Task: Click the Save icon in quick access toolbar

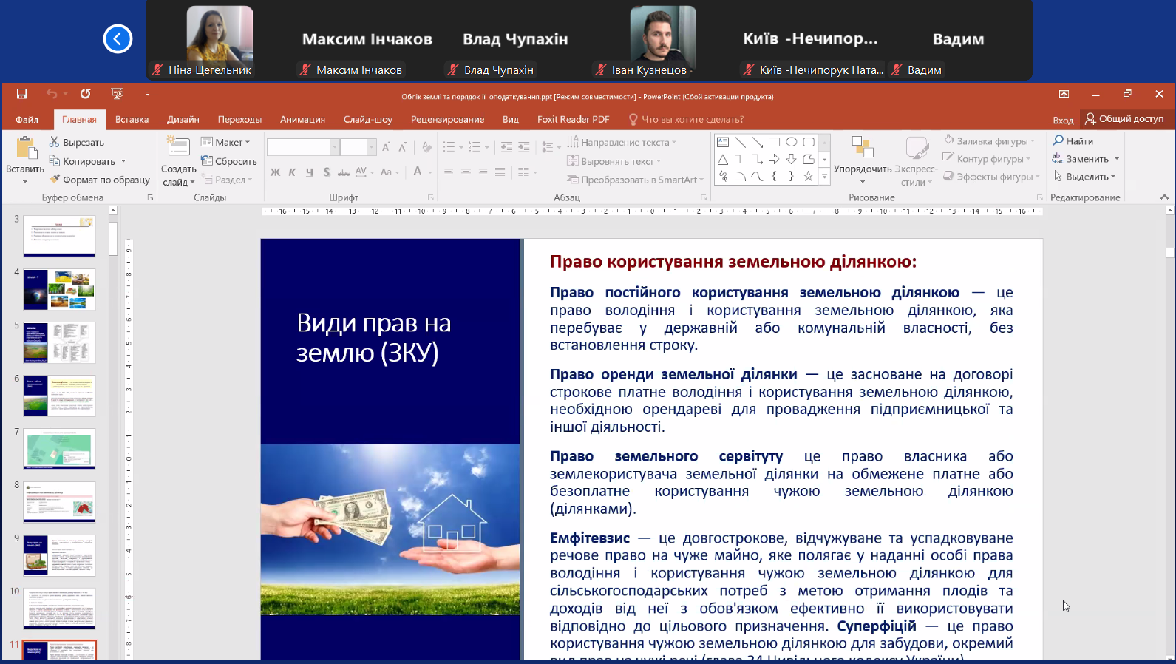Action: click(21, 94)
